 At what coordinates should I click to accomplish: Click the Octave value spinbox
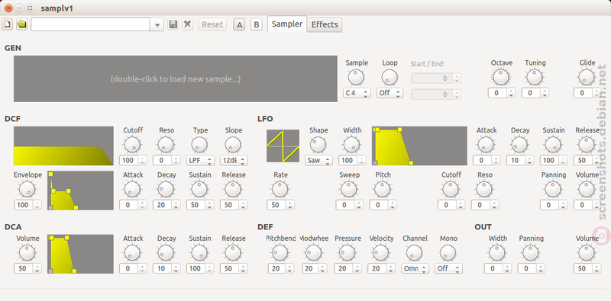[502, 93]
